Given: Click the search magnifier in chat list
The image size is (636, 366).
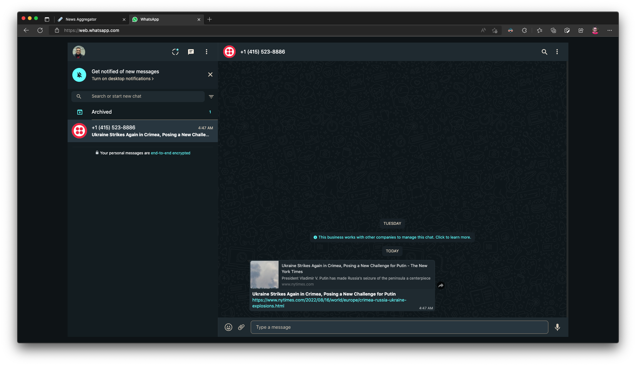Looking at the screenshot, I should (79, 96).
